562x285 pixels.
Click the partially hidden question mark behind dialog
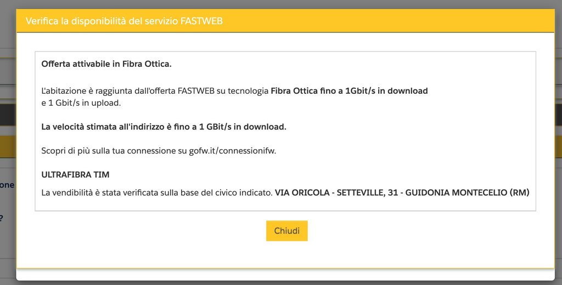[x=2, y=218]
